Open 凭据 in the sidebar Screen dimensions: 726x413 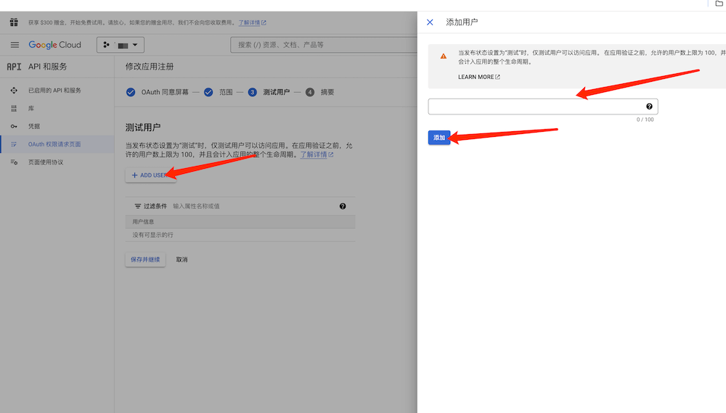[34, 126]
